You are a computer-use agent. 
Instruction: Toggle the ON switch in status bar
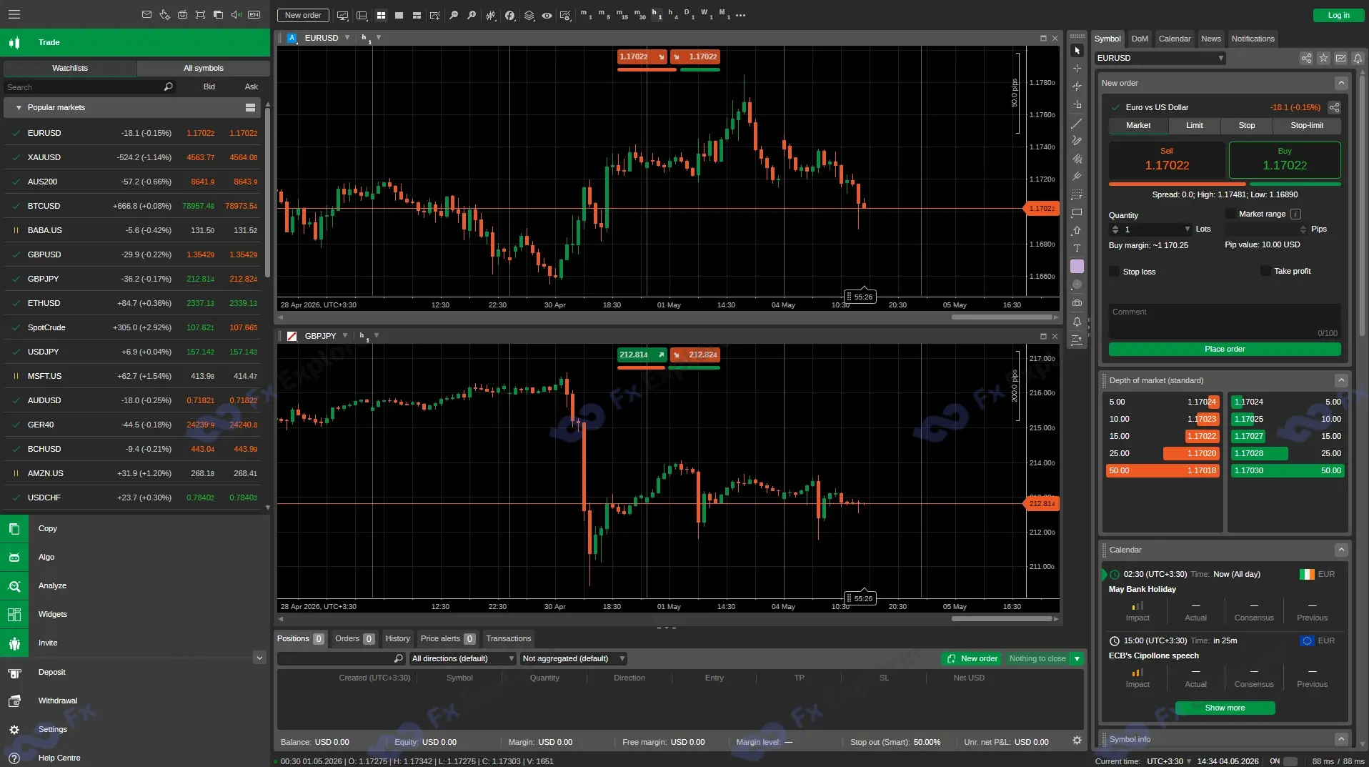point(1290,761)
